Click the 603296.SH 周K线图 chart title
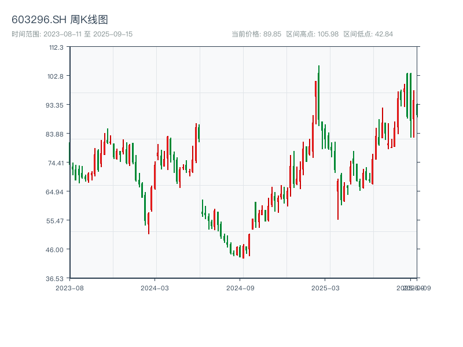The height and width of the screenshot is (347, 463). [60, 20]
